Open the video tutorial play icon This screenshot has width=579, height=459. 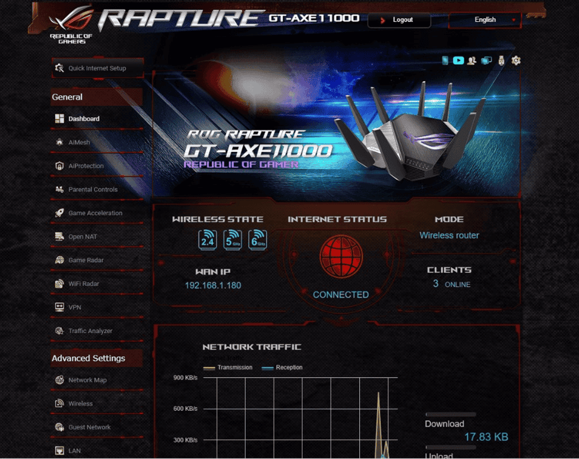[x=458, y=60]
